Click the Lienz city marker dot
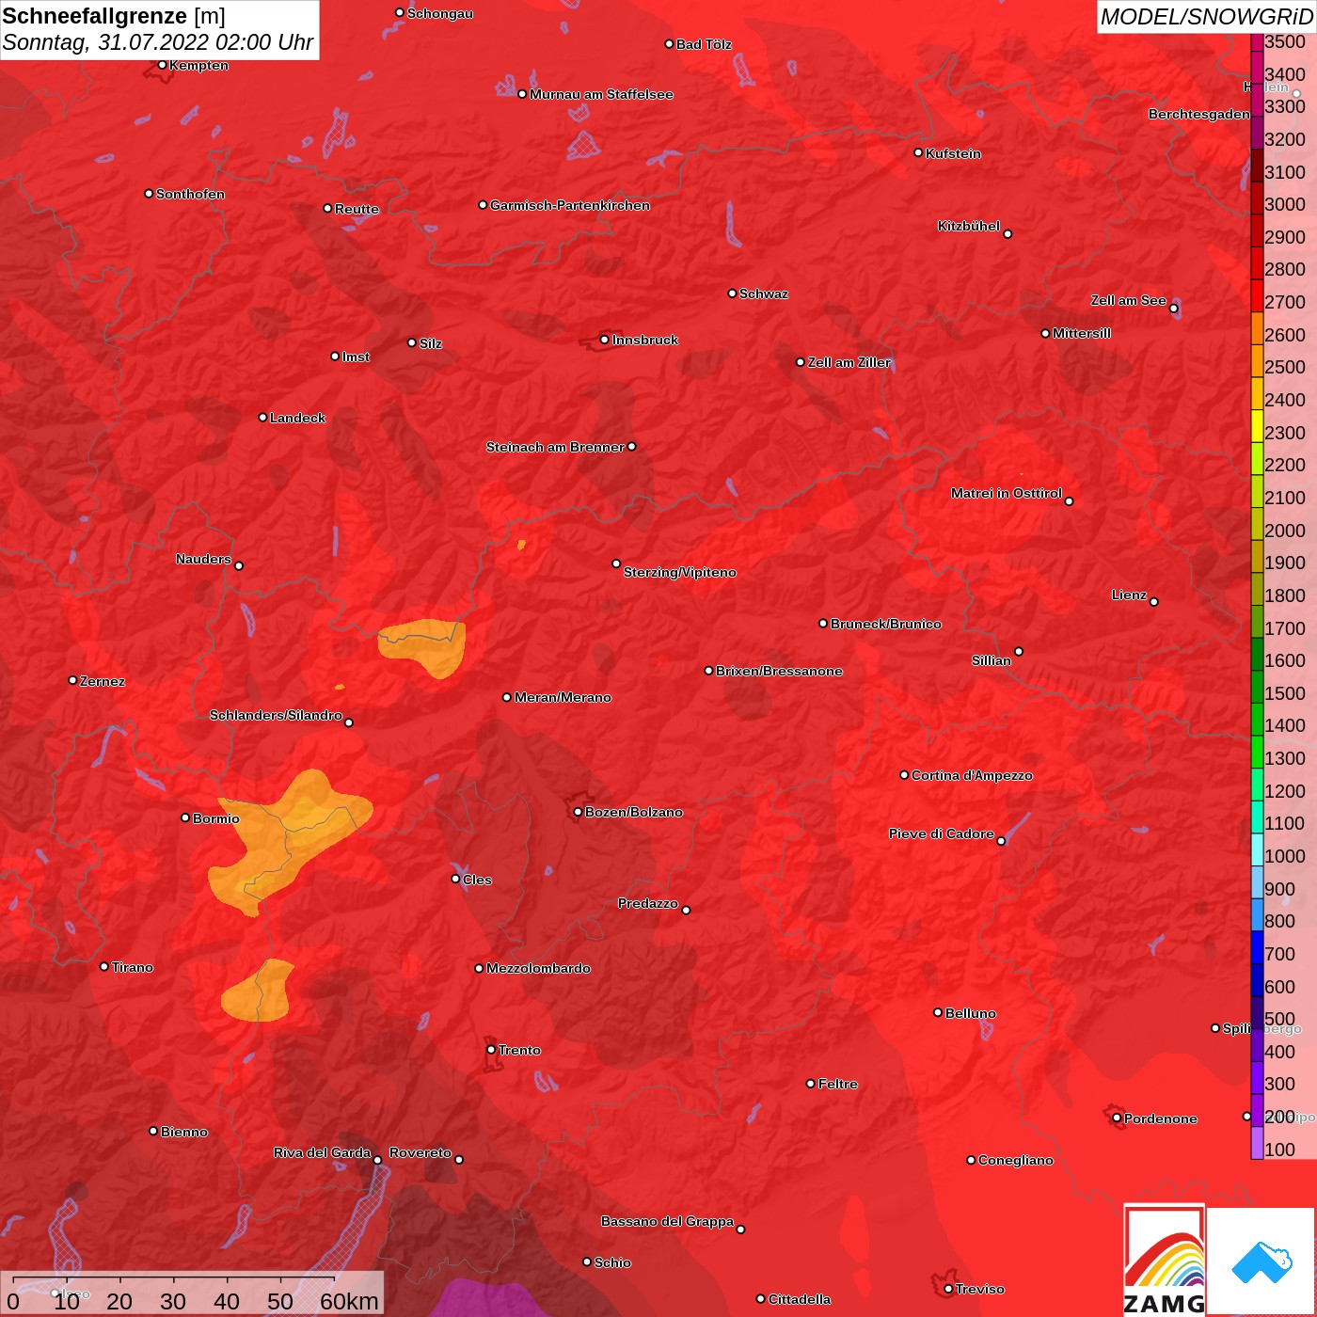Image resolution: width=1317 pixels, height=1317 pixels. 1154,602
